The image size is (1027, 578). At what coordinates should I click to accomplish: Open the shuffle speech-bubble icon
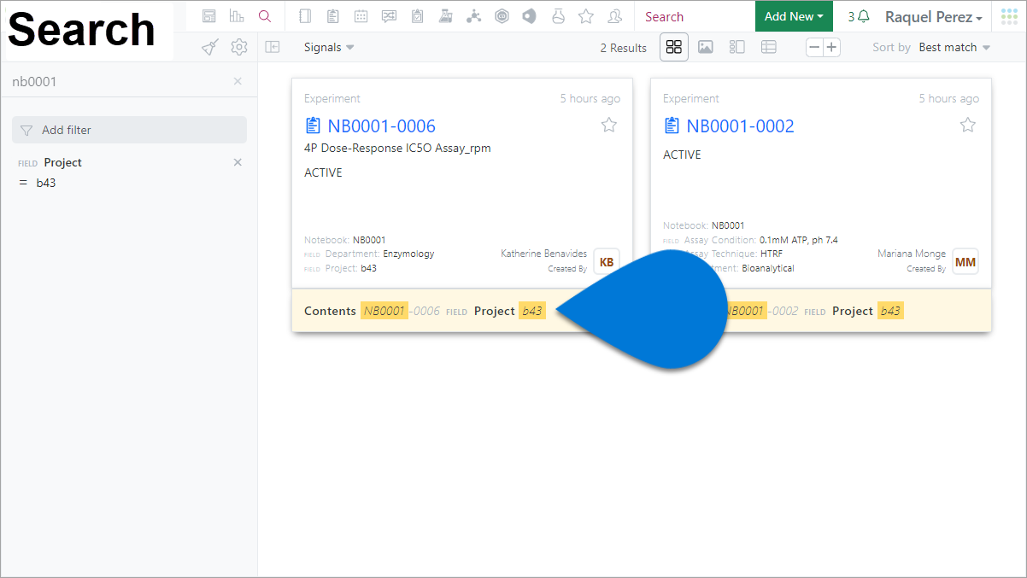(390, 16)
